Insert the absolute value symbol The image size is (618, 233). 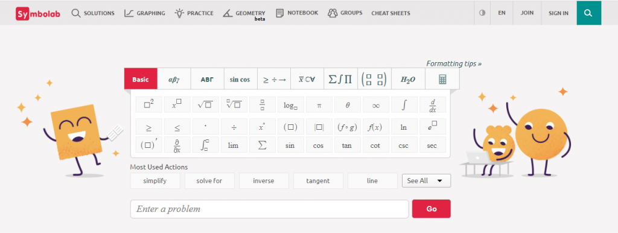click(319, 127)
